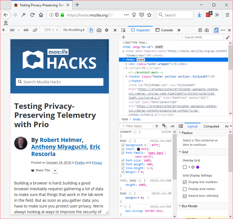Open Responsive Design Mode settings gear
Screen dimensions: 233x219
[x=106, y=30]
